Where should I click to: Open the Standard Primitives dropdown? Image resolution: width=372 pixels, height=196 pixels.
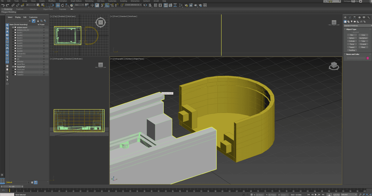point(357,26)
